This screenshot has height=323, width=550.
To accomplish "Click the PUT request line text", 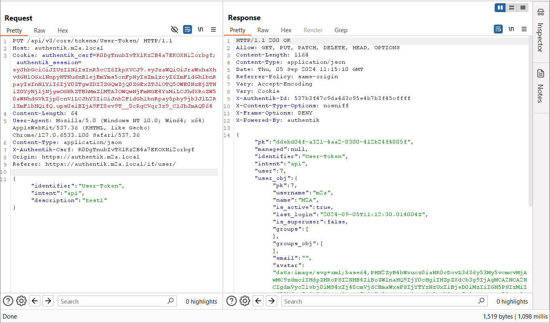I will (x=93, y=41).
